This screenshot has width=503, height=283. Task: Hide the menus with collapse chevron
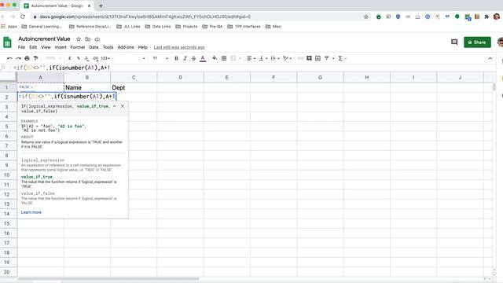(x=490, y=58)
